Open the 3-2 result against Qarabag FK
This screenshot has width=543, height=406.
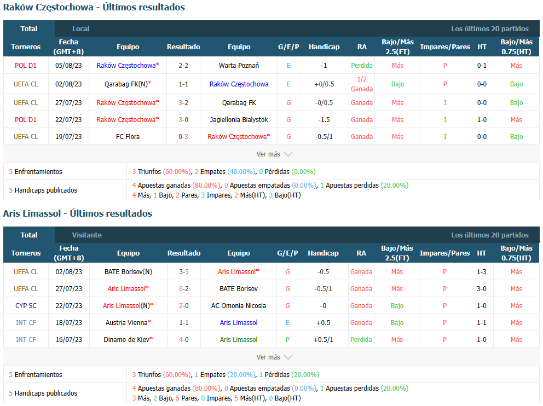tap(183, 103)
